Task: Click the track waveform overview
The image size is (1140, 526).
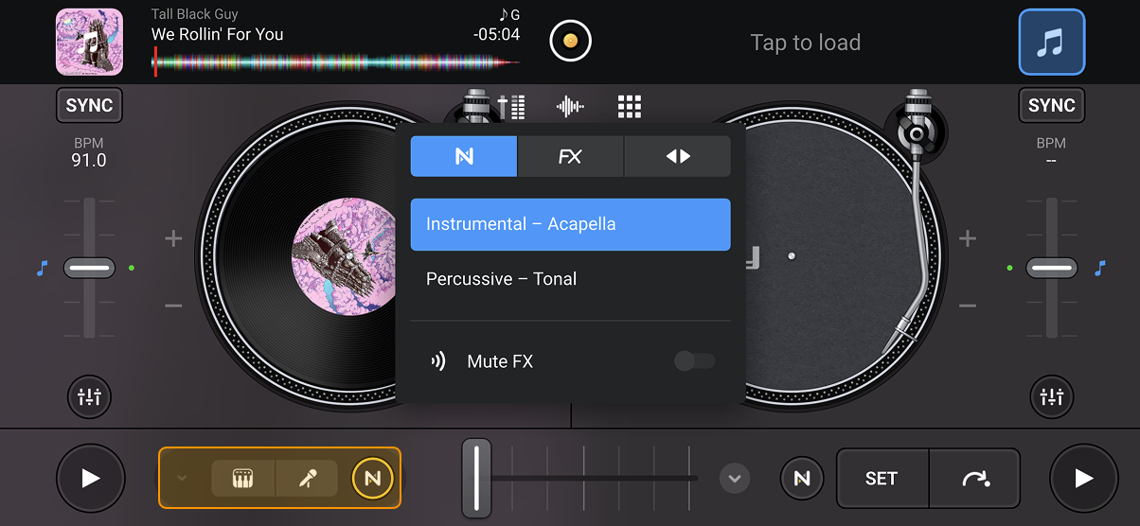Action: 336,63
